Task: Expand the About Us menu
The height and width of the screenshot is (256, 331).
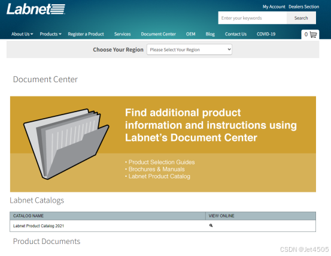Action: [x=22, y=34]
